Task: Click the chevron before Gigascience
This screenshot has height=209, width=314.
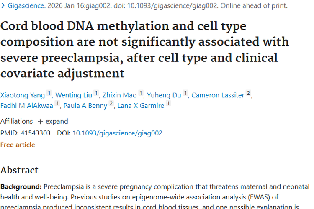Action: tap(3, 6)
